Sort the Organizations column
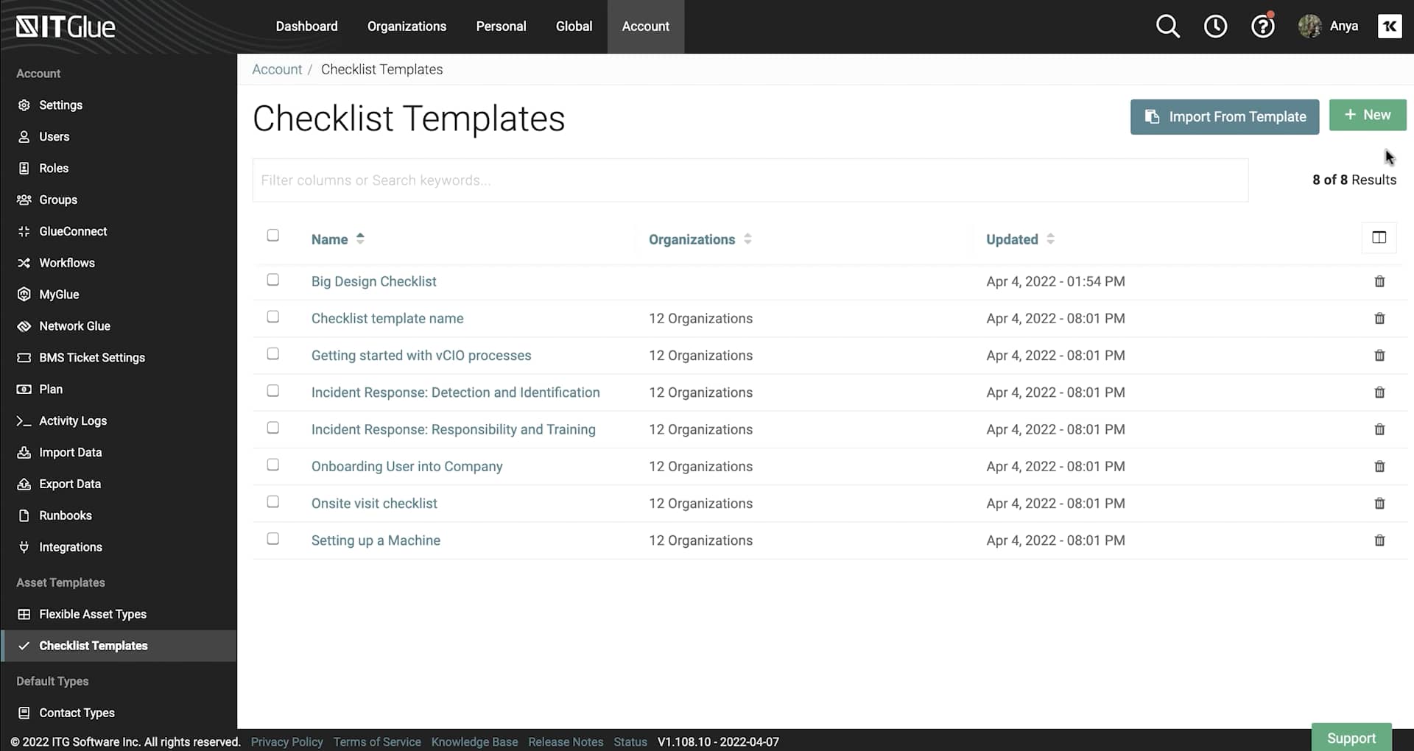The width and height of the screenshot is (1414, 751). click(x=698, y=239)
